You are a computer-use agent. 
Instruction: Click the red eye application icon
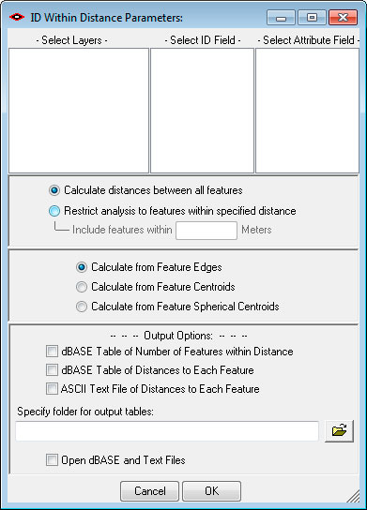(17, 17)
